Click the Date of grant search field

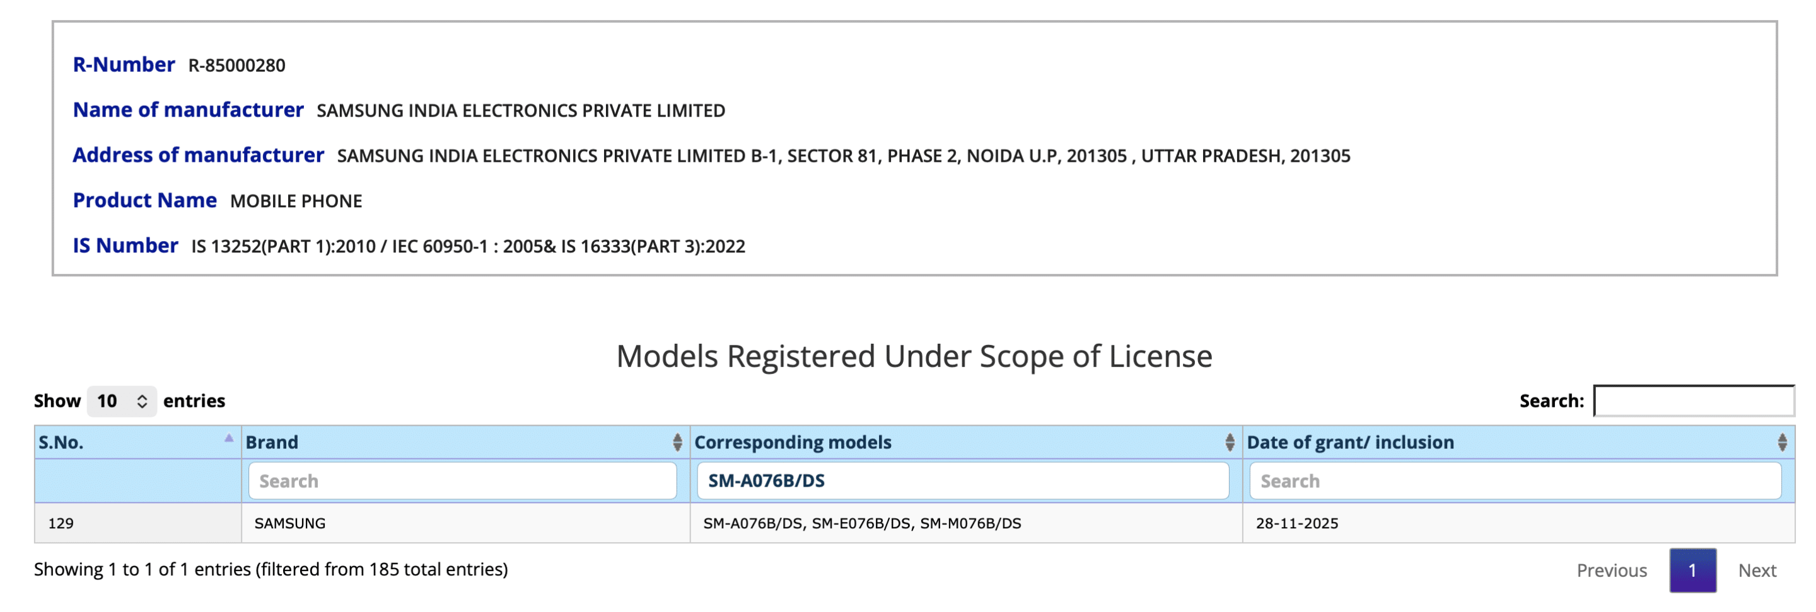pyautogui.click(x=1515, y=481)
